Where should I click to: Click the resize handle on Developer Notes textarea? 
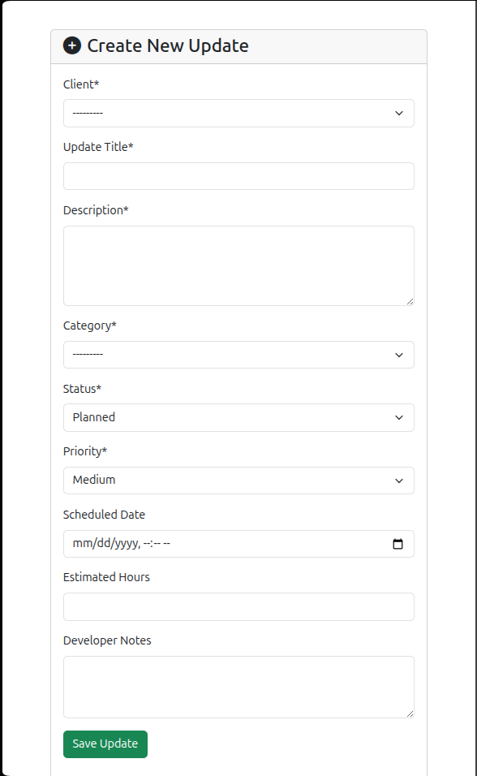[x=410, y=713]
